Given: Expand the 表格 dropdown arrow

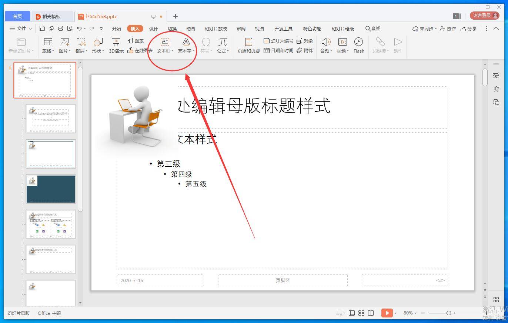Looking at the screenshot, I should click(53, 51).
